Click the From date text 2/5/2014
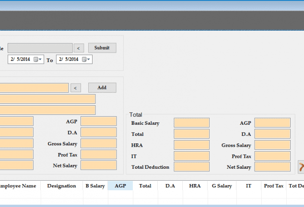The image size is (304, 207). click(20, 59)
